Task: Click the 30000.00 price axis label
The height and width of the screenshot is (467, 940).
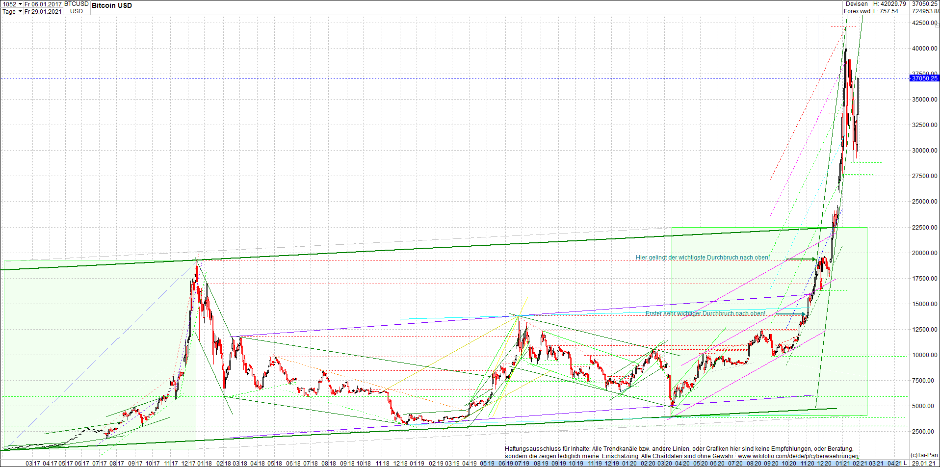Action: coord(924,151)
